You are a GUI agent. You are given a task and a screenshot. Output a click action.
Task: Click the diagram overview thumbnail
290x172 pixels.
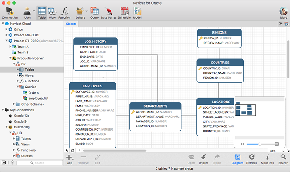coord(245,110)
